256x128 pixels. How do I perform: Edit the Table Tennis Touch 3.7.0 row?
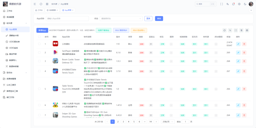[238, 71]
